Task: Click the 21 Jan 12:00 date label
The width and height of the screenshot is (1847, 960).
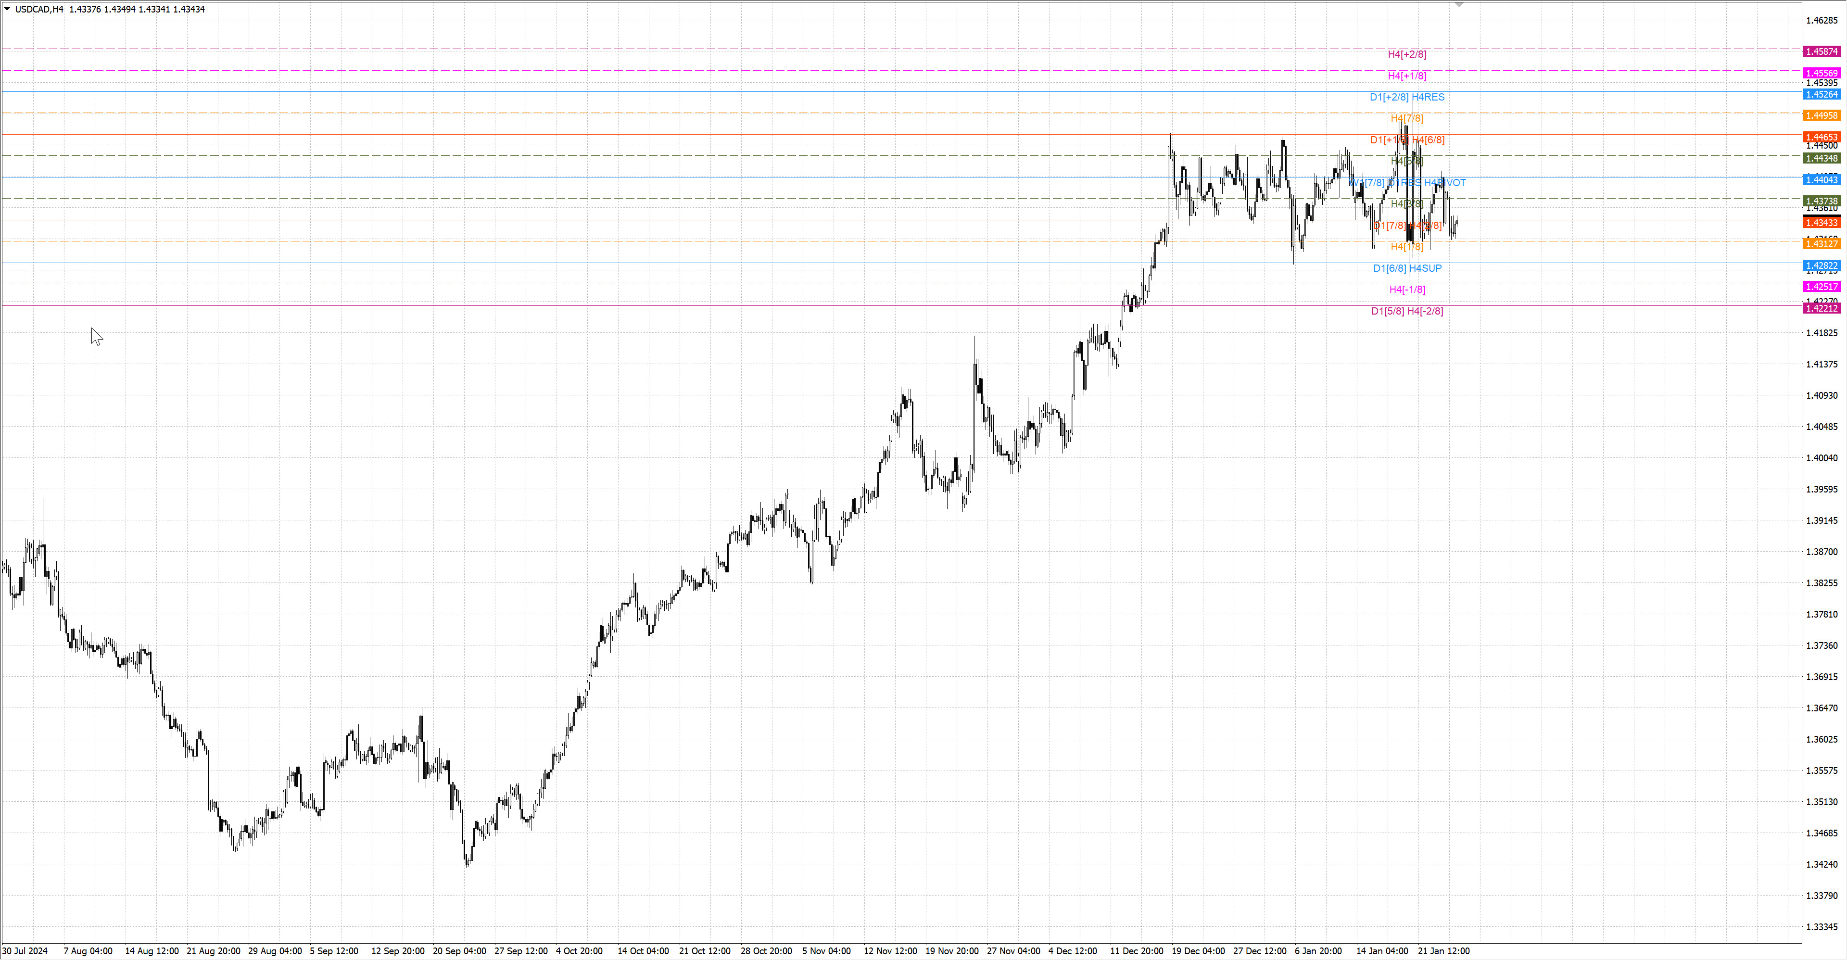Action: click(x=1443, y=951)
